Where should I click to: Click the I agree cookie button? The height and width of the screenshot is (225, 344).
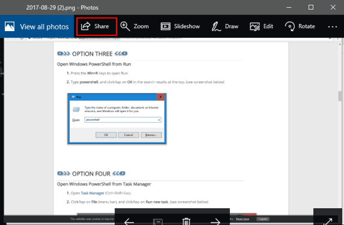262,219
